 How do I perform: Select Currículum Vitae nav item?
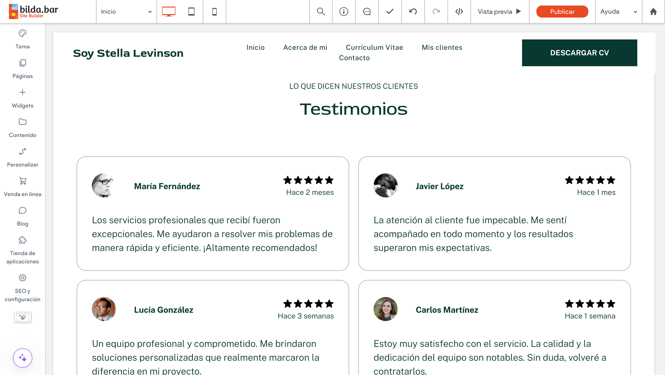pos(374,47)
